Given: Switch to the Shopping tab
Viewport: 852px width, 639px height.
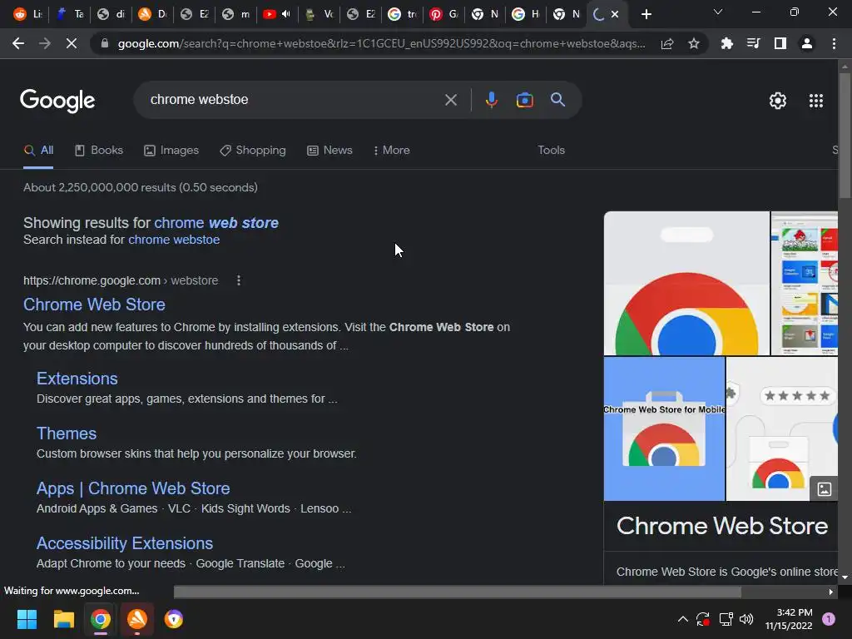Looking at the screenshot, I should click(253, 151).
